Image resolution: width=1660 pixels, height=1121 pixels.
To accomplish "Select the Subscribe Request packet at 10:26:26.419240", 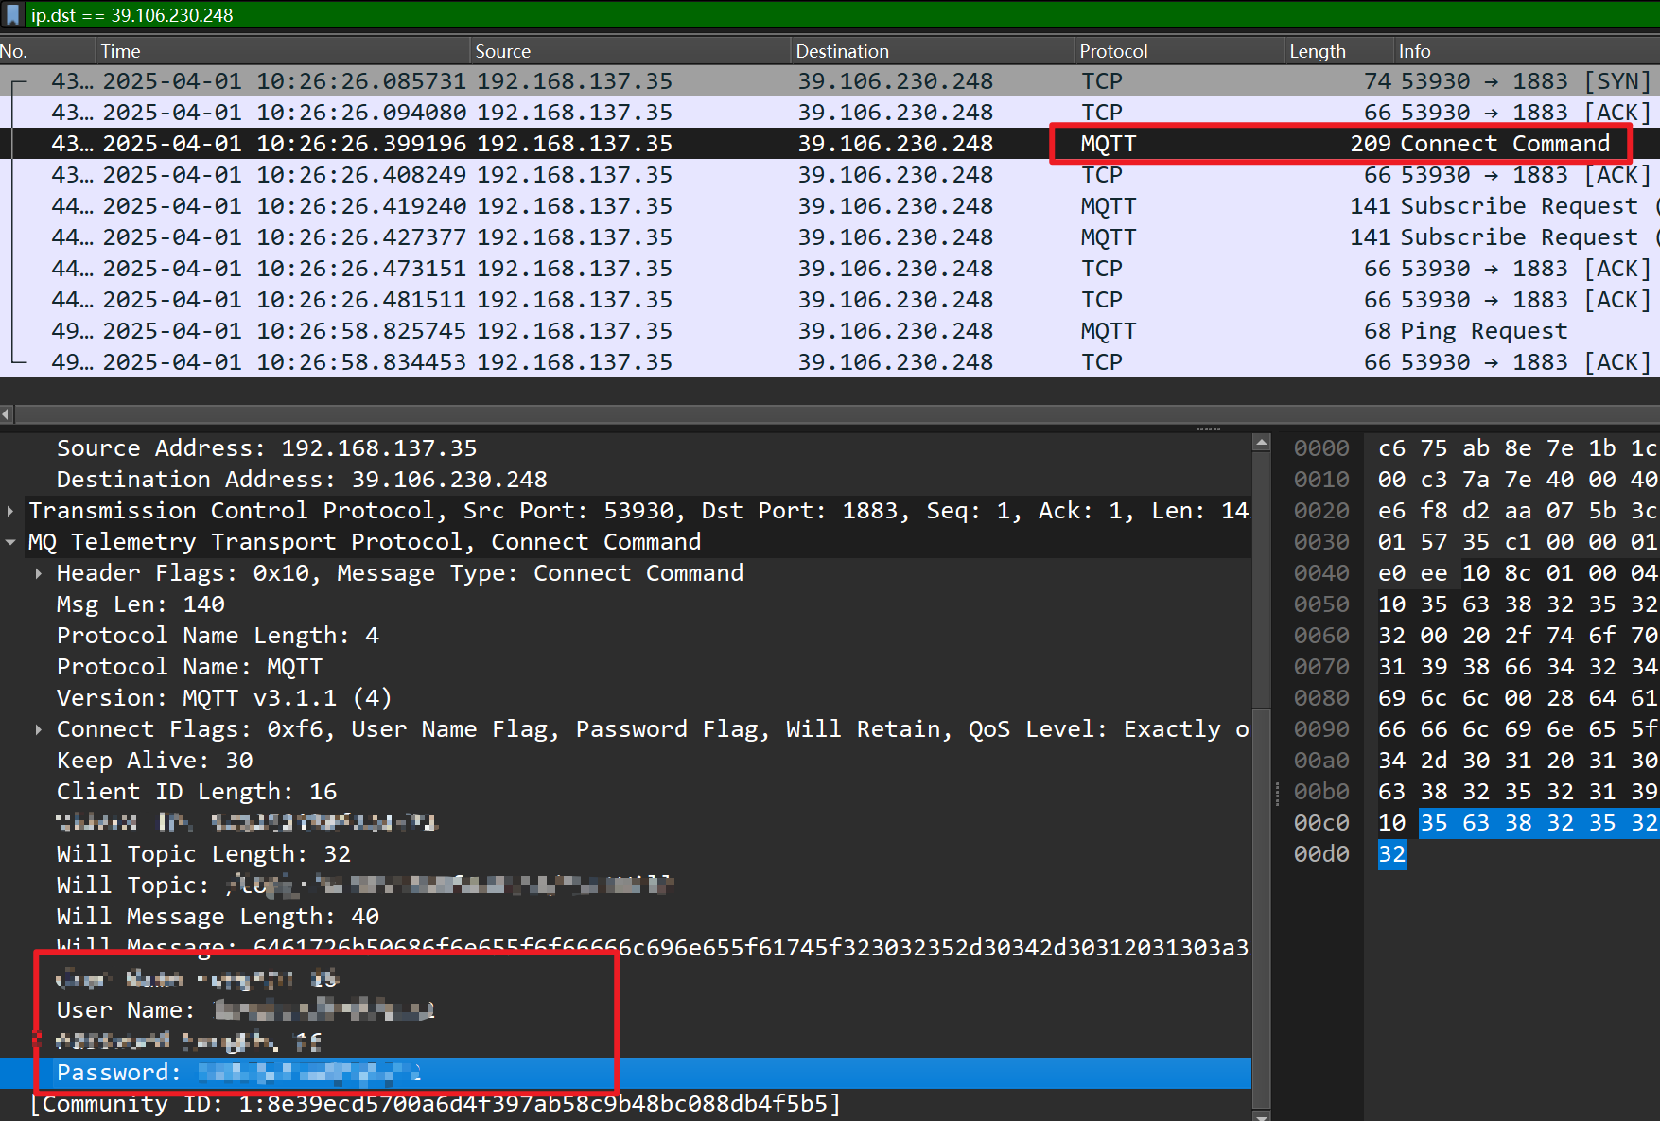I will tap(830, 206).
